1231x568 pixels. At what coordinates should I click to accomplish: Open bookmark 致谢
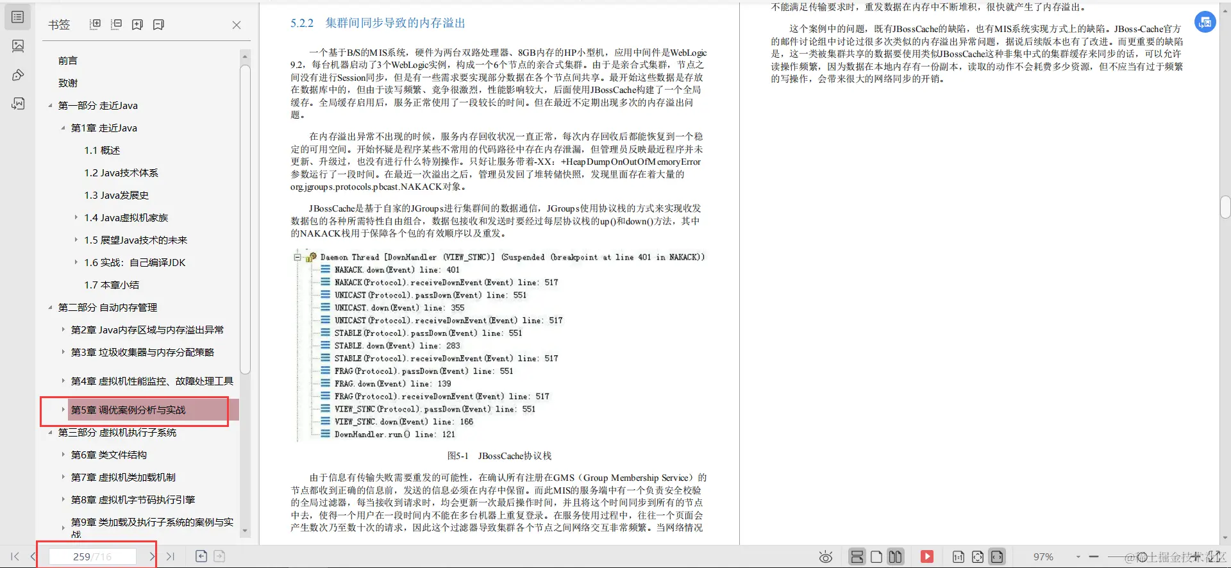click(68, 83)
